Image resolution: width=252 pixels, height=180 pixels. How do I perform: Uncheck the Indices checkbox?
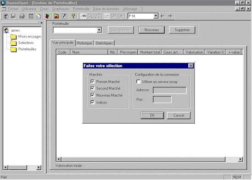coord(93,102)
